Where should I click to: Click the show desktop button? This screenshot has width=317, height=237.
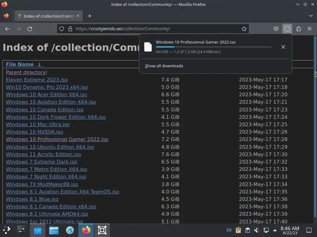click(309, 230)
